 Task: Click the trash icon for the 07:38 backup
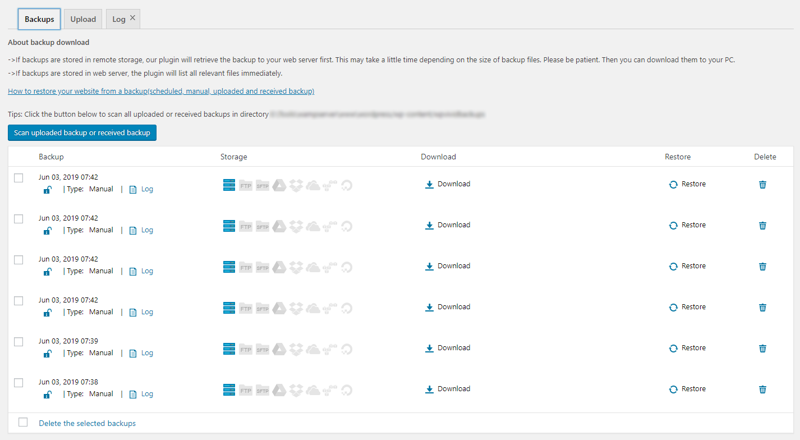[762, 389]
